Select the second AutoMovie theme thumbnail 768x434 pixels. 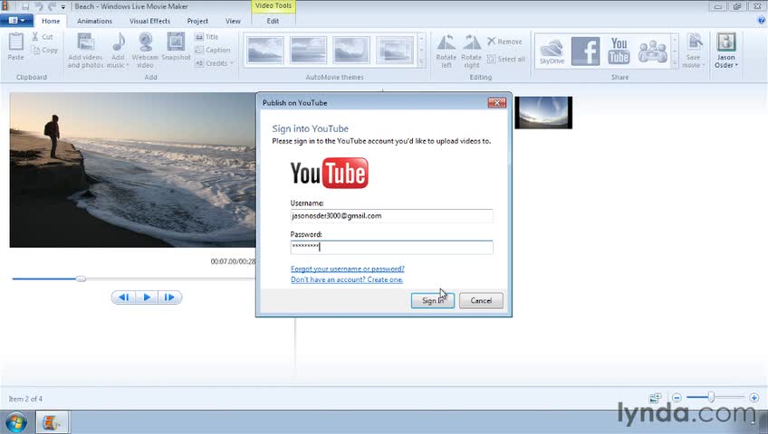[x=308, y=50]
